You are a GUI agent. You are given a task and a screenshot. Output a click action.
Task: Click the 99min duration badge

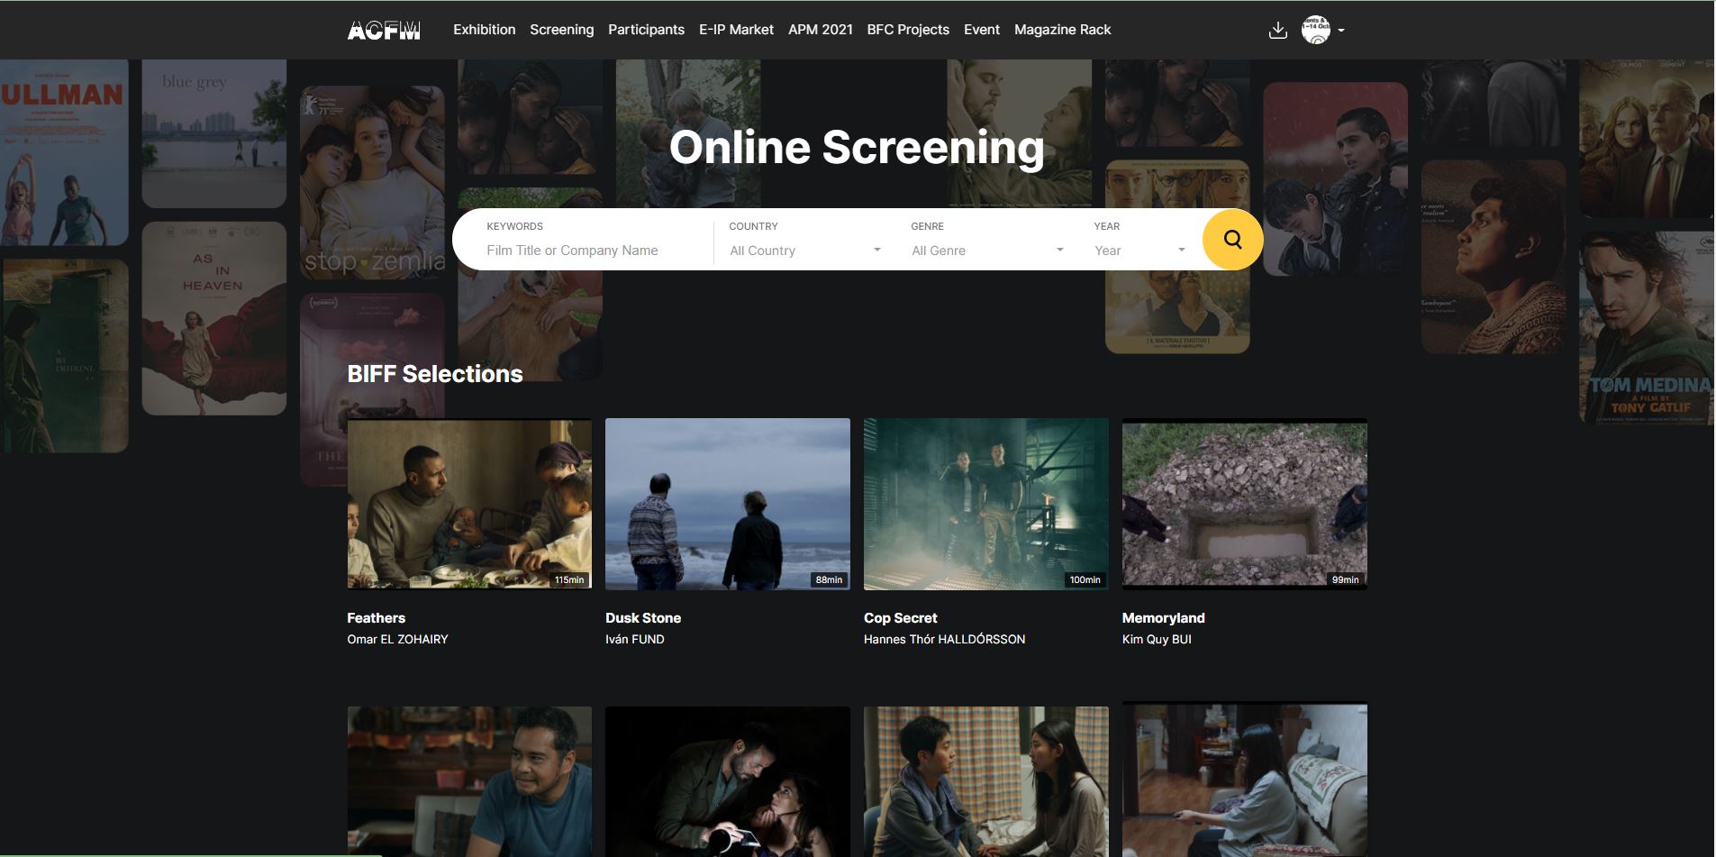pyautogui.click(x=1345, y=579)
